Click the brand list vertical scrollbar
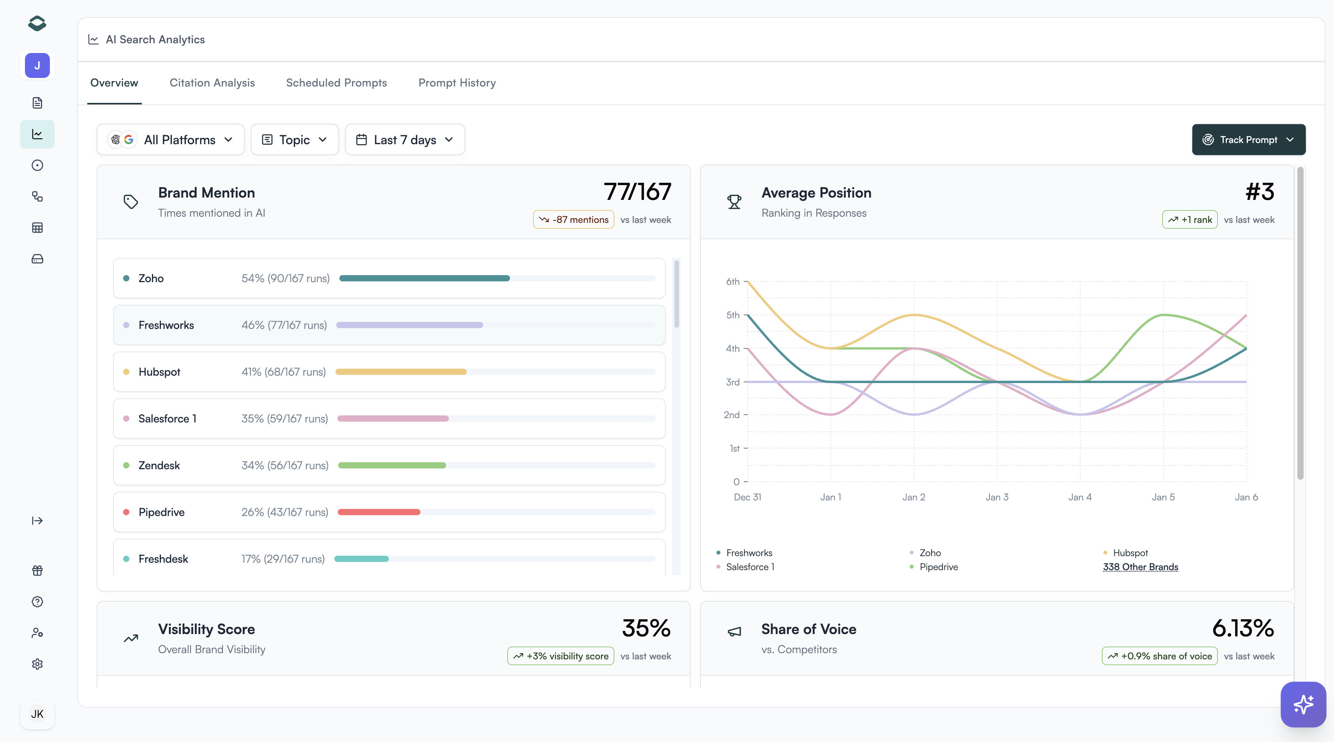Screen dimensions: 1334x742 pyautogui.click(x=676, y=294)
